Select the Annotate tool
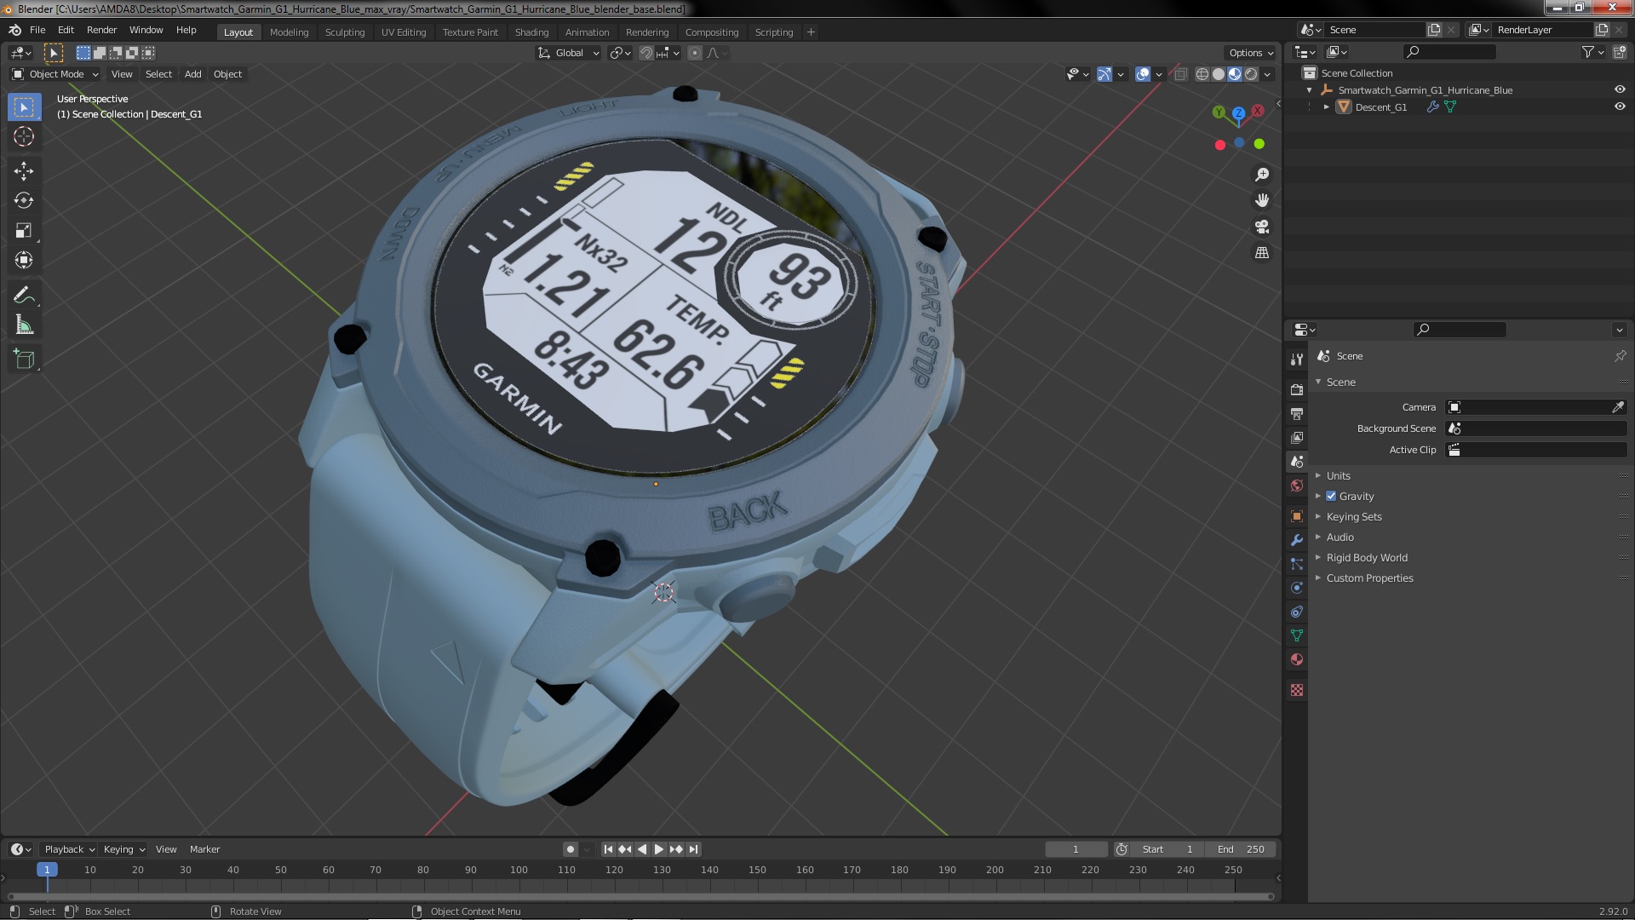This screenshot has width=1635, height=920. pyautogui.click(x=24, y=296)
